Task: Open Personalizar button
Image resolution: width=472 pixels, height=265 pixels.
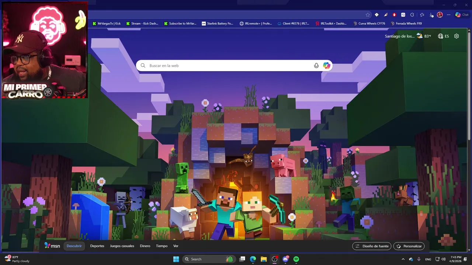Action: pos(409,246)
